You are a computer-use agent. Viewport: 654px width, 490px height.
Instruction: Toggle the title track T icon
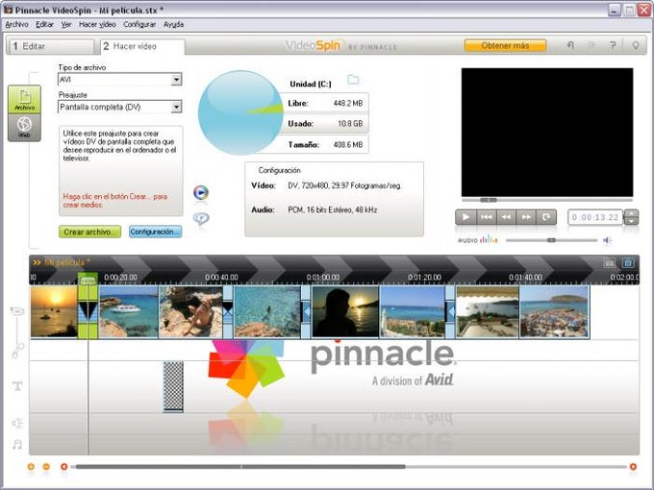[17, 386]
